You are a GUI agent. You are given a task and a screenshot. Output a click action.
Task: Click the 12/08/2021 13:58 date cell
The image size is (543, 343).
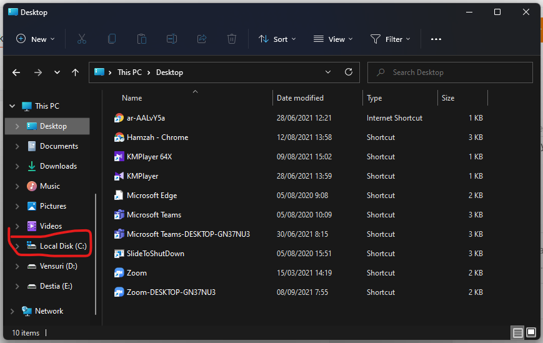304,137
